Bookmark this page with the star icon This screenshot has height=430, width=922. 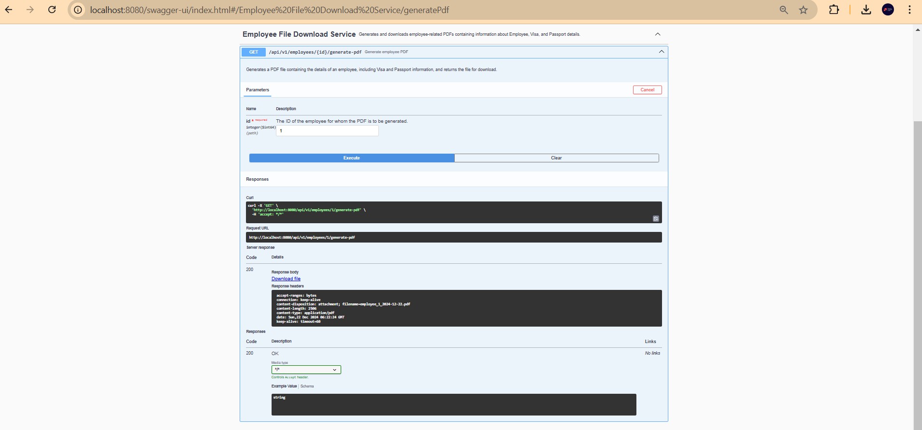click(803, 10)
